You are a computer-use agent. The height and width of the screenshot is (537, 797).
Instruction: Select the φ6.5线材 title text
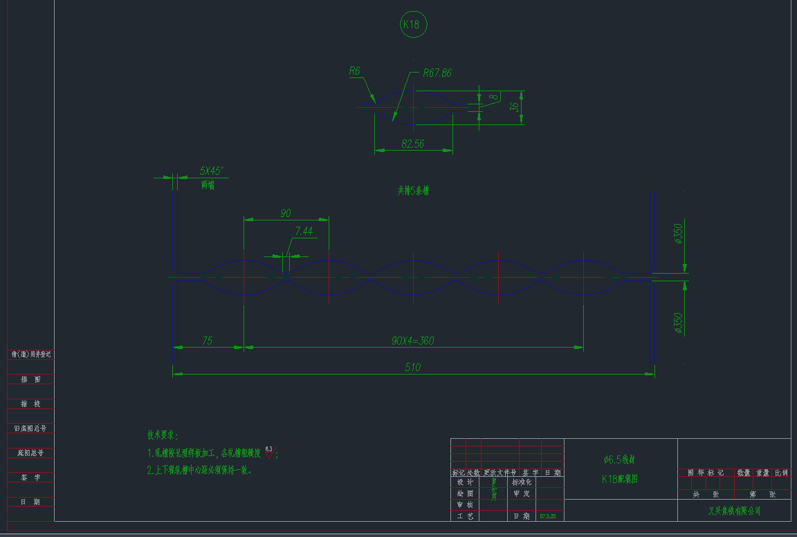tap(619, 460)
